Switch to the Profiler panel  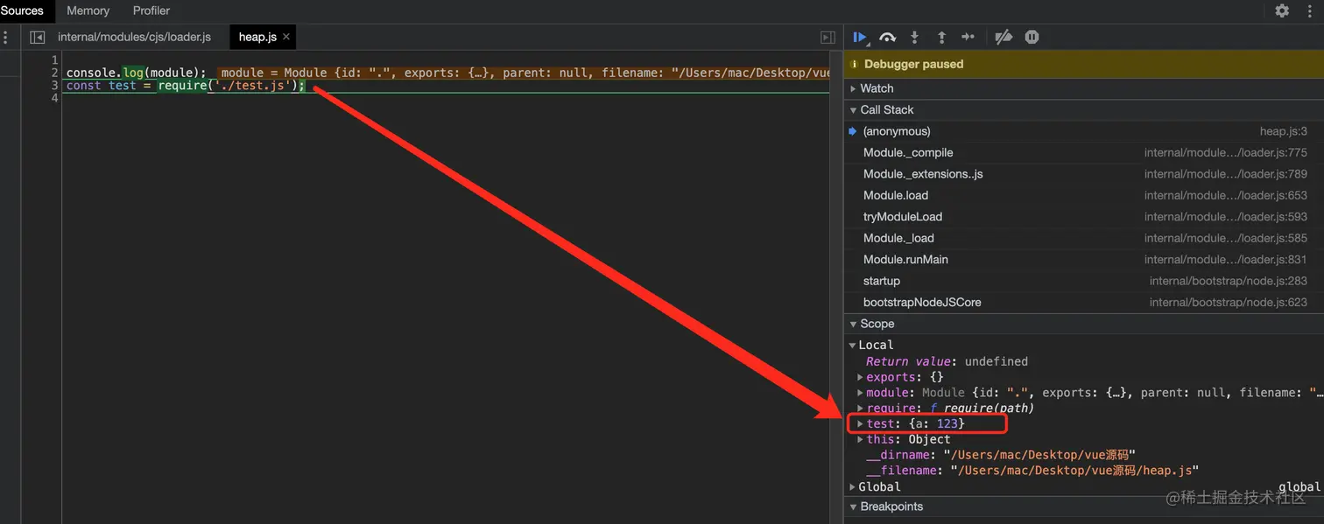point(151,10)
